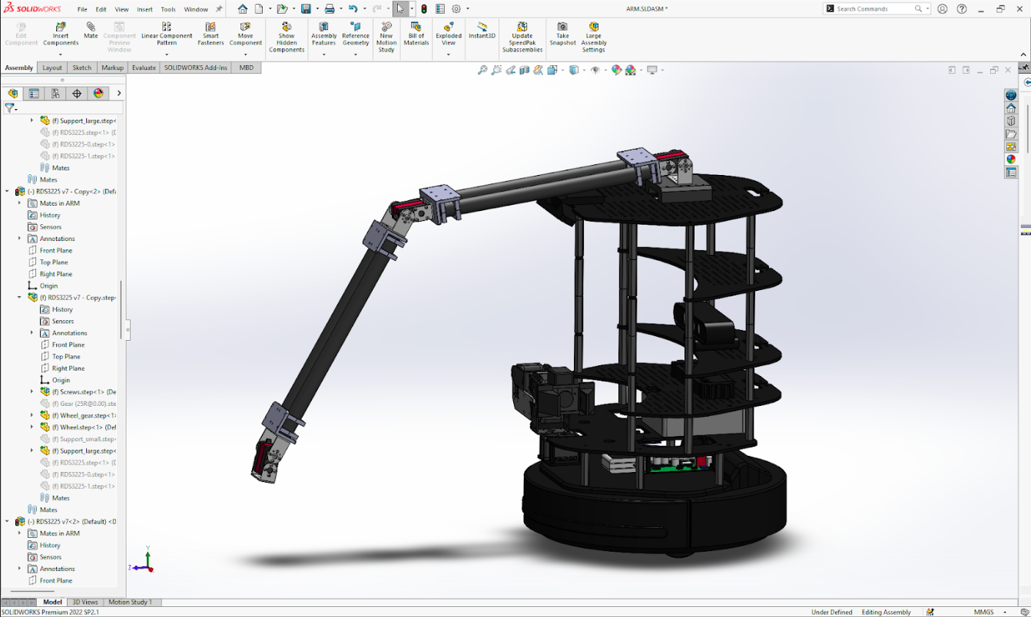
Task: Expand the Mates in ARM folder
Action: pos(19,203)
